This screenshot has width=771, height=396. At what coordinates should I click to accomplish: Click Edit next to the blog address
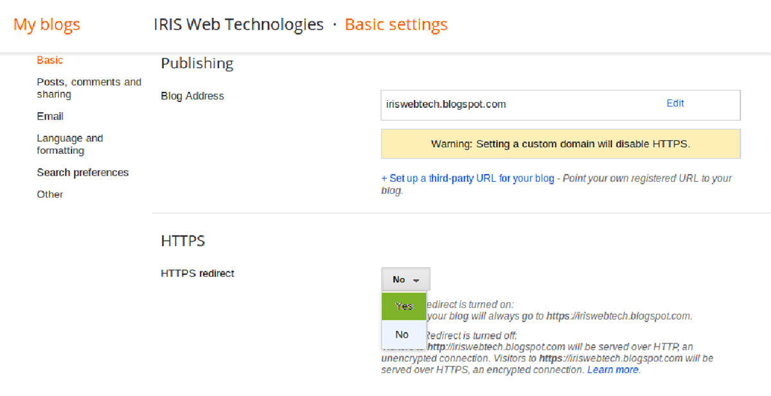click(x=675, y=103)
